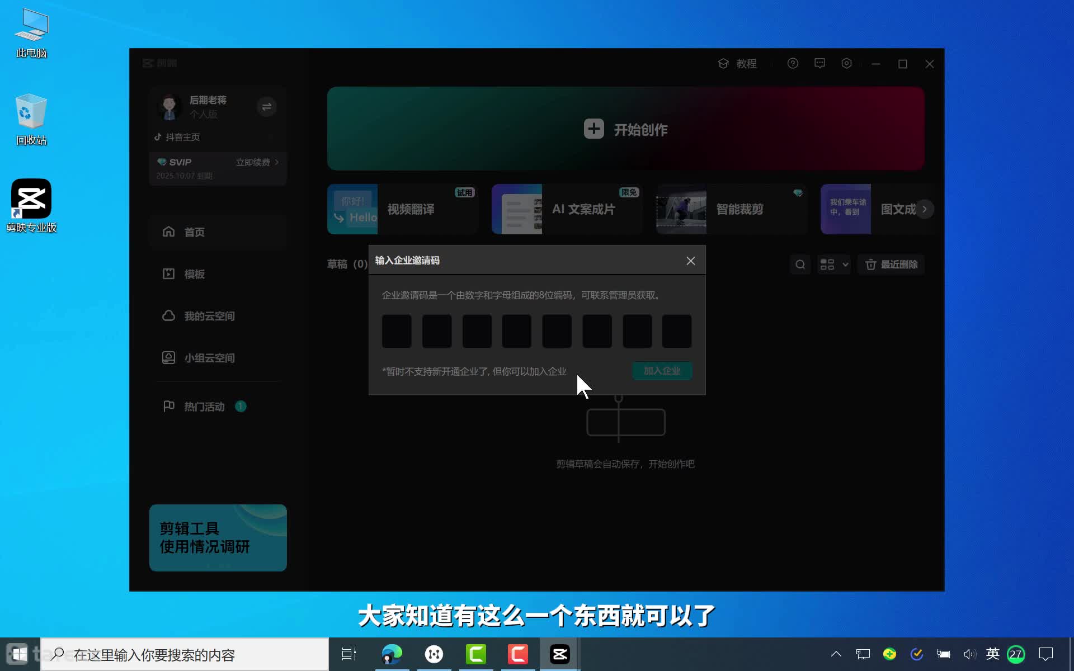Open 热门活动 in sidebar
1074x671 pixels.
(x=218, y=407)
